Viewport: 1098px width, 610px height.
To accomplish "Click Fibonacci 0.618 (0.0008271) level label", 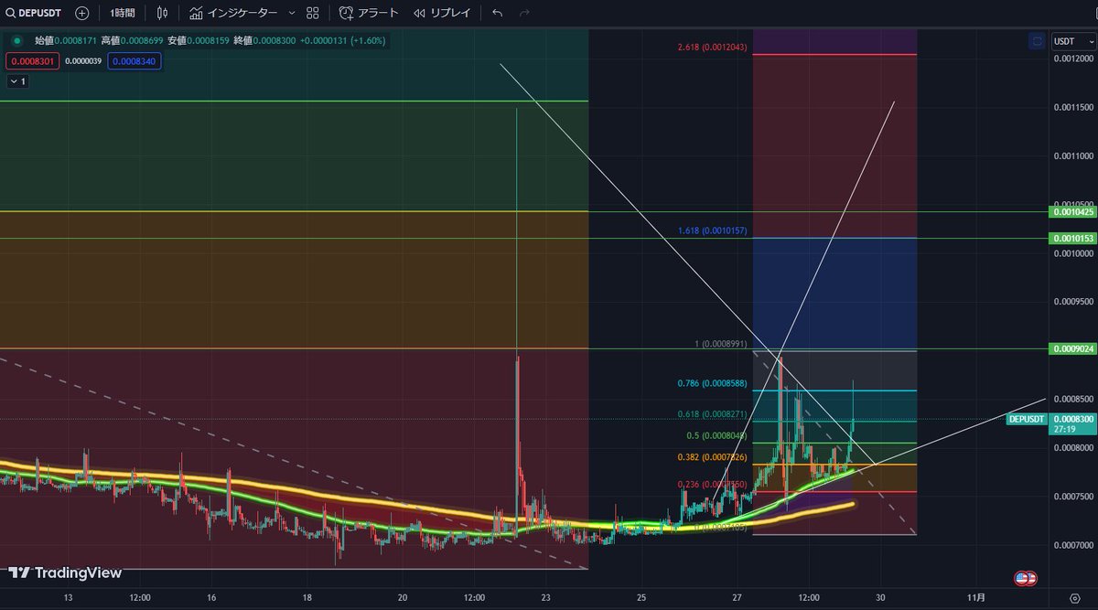I will pyautogui.click(x=712, y=414).
